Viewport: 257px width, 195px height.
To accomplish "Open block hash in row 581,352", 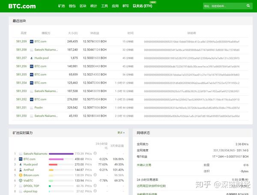I will click(192, 99).
